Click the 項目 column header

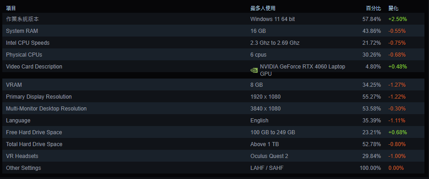pyautogui.click(x=11, y=8)
